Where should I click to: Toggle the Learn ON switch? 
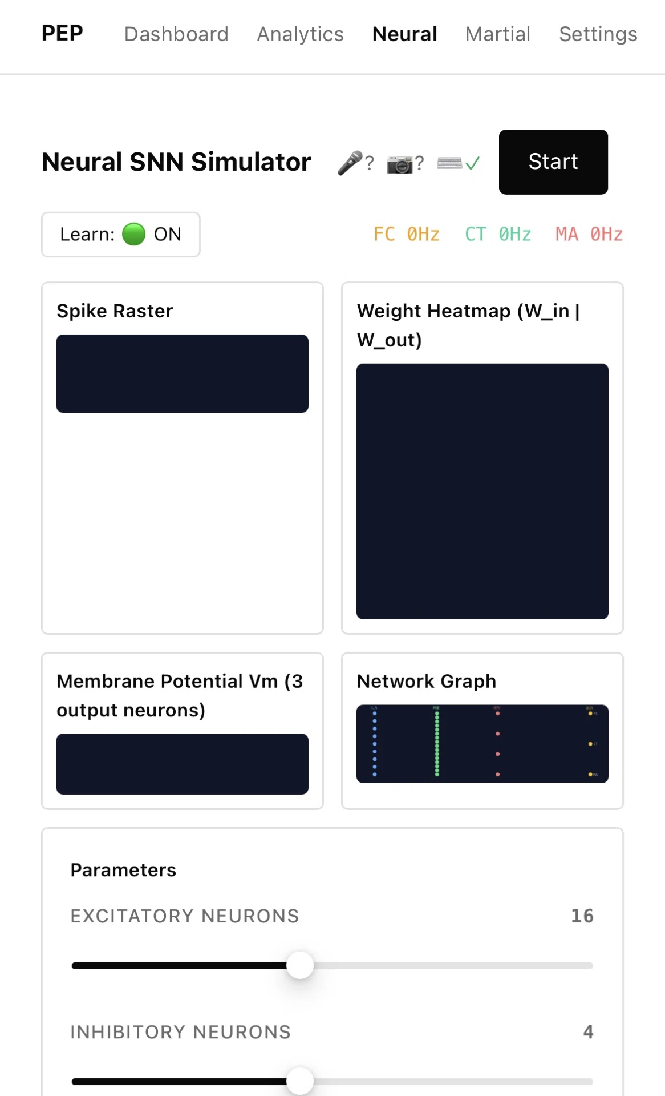[121, 235]
